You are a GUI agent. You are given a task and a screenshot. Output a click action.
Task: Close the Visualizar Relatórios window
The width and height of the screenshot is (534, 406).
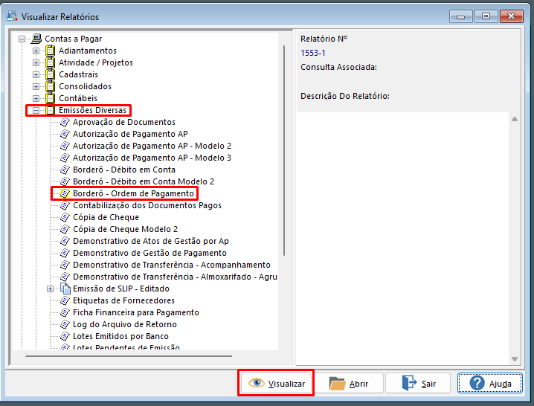click(511, 16)
